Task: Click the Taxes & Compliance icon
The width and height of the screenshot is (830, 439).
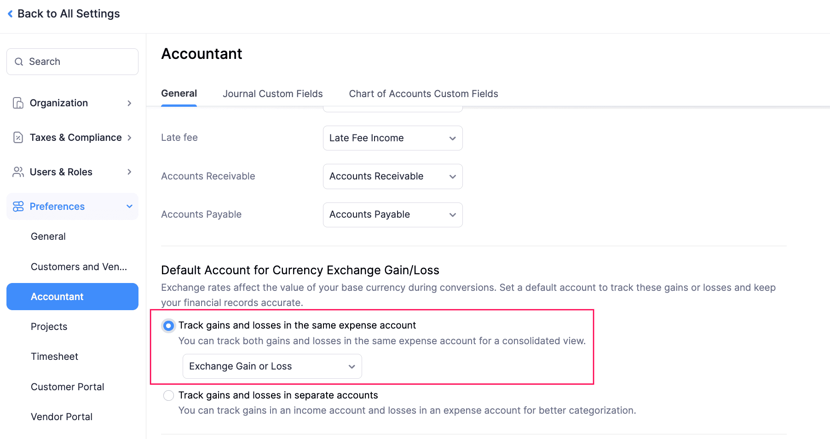Action: tap(18, 137)
